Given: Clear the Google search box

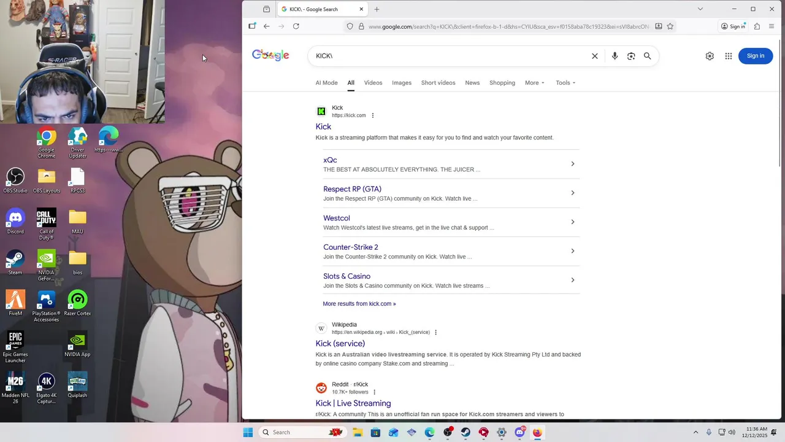Looking at the screenshot, I should [x=594, y=56].
